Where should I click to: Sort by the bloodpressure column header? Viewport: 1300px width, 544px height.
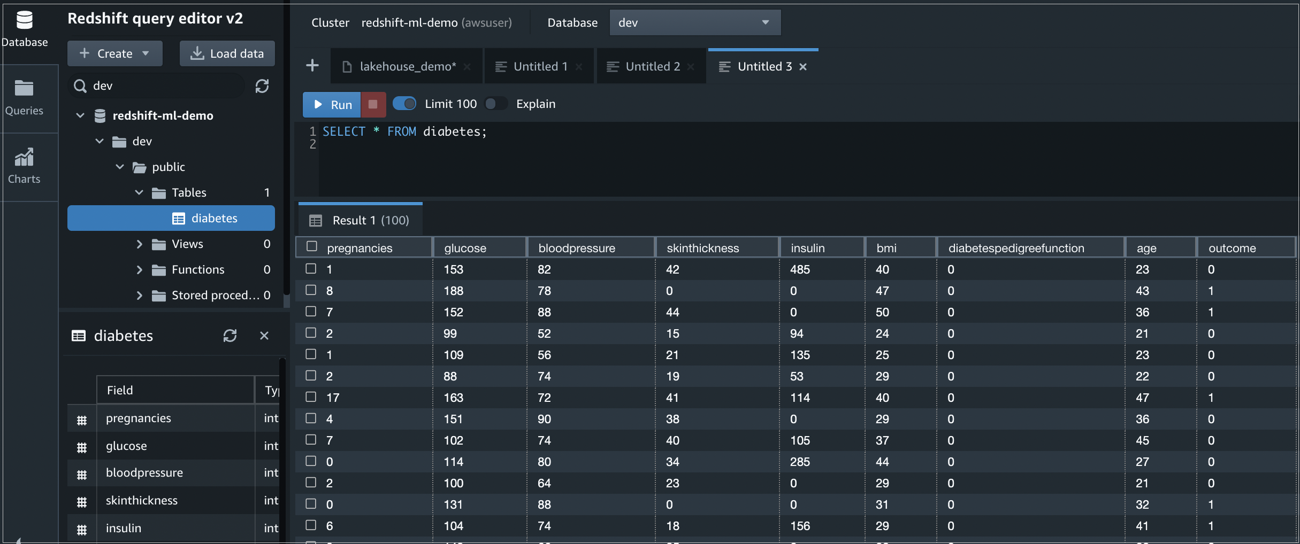tap(591, 248)
